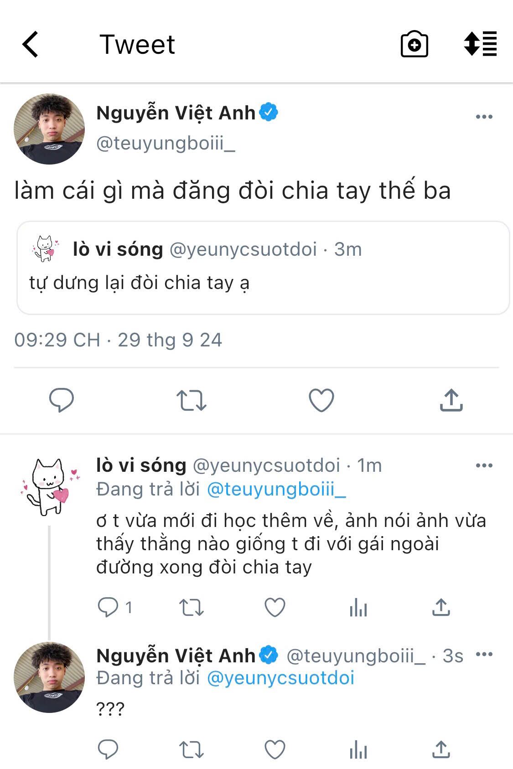Viewport: 513px width, 769px height.
Task: Open the @yeunycsuotdoi mention link
Action: (x=280, y=678)
